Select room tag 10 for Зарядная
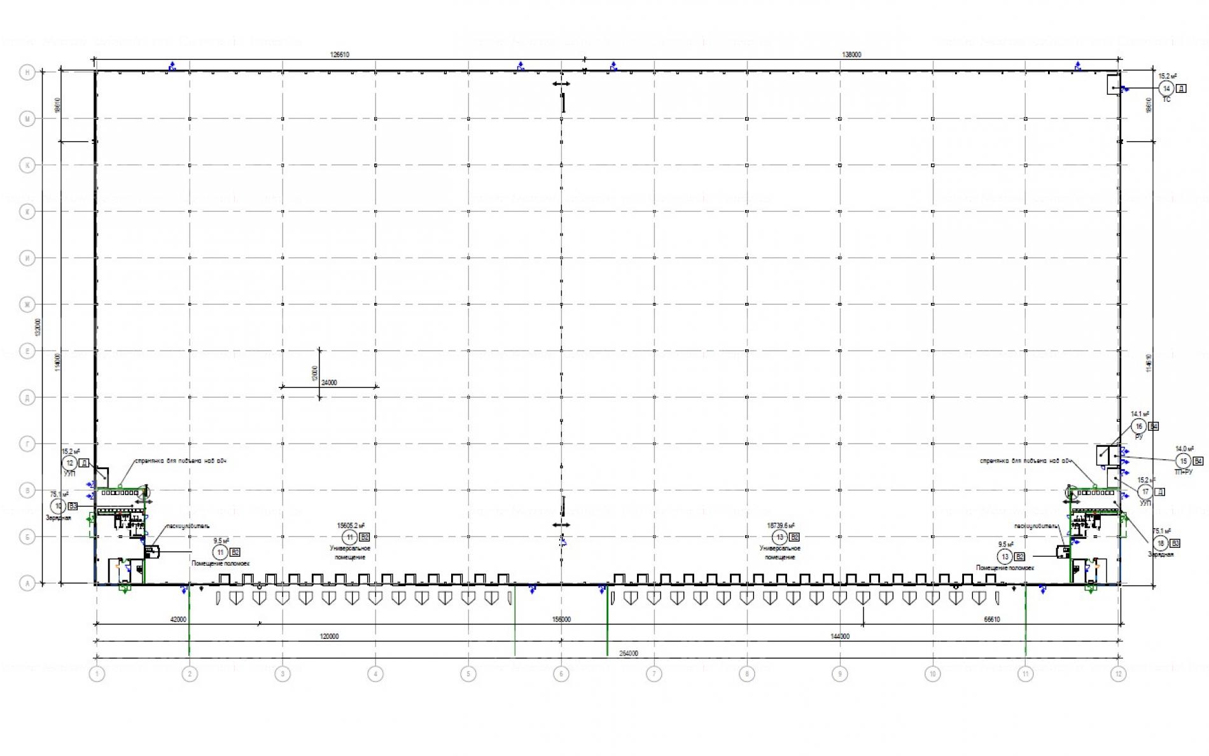1209x756 pixels. pos(59,507)
